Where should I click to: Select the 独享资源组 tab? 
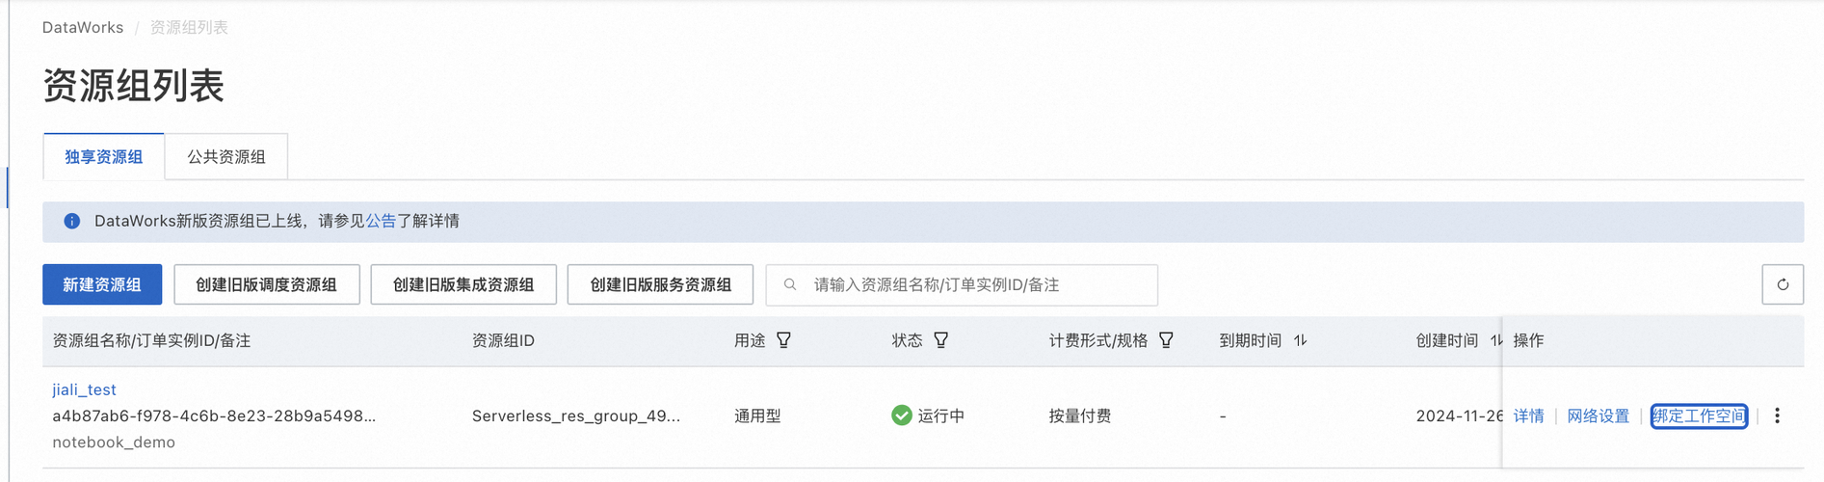click(104, 156)
